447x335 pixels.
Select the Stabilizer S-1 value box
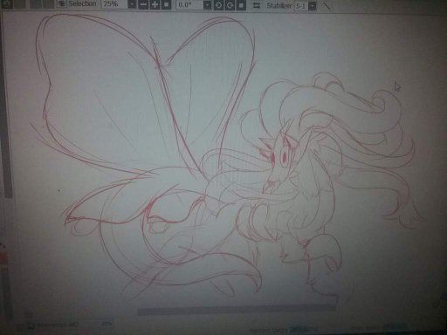tap(301, 6)
